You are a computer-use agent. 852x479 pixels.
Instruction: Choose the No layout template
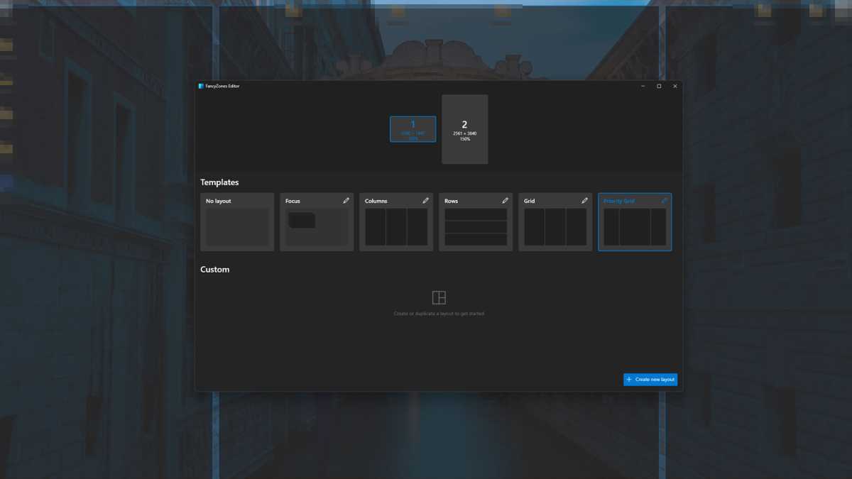pyautogui.click(x=237, y=226)
